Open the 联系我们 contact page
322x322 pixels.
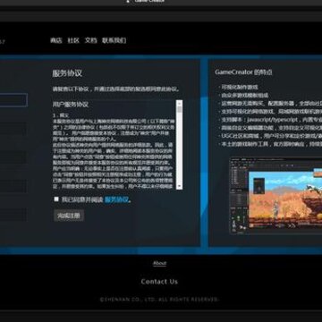(114, 40)
